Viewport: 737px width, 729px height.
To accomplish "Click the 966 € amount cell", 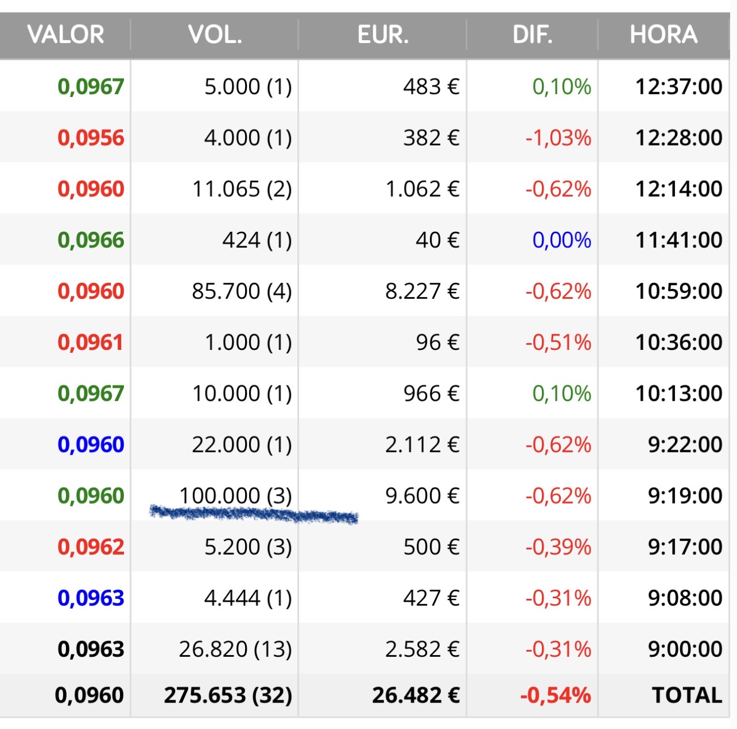I will pyautogui.click(x=431, y=393).
